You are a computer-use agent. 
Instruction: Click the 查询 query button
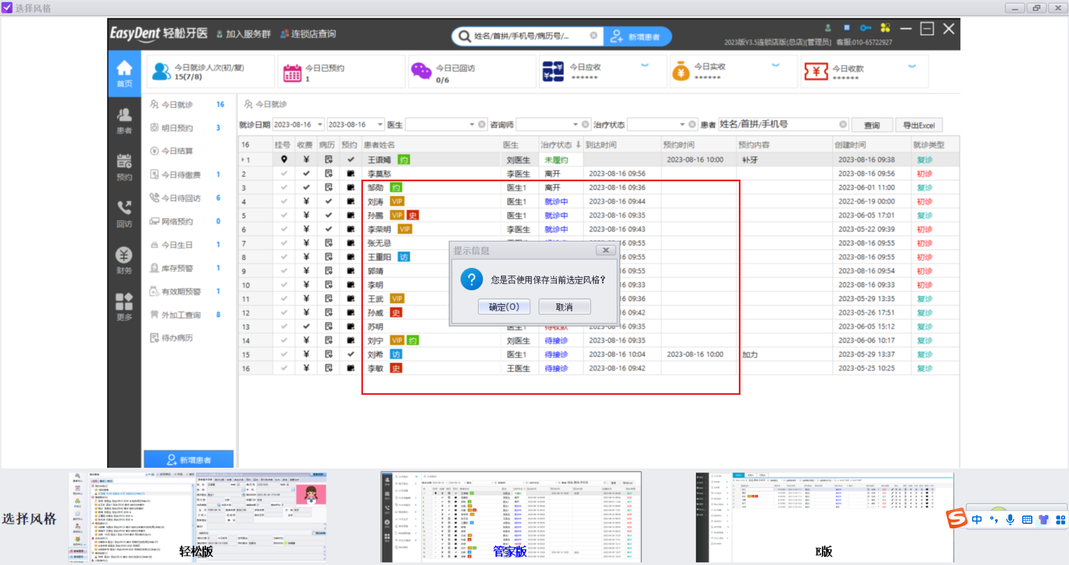coord(872,125)
